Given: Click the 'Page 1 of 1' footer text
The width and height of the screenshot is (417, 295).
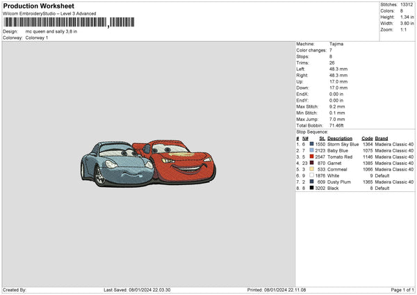Looking at the screenshot, I should (x=402, y=290).
